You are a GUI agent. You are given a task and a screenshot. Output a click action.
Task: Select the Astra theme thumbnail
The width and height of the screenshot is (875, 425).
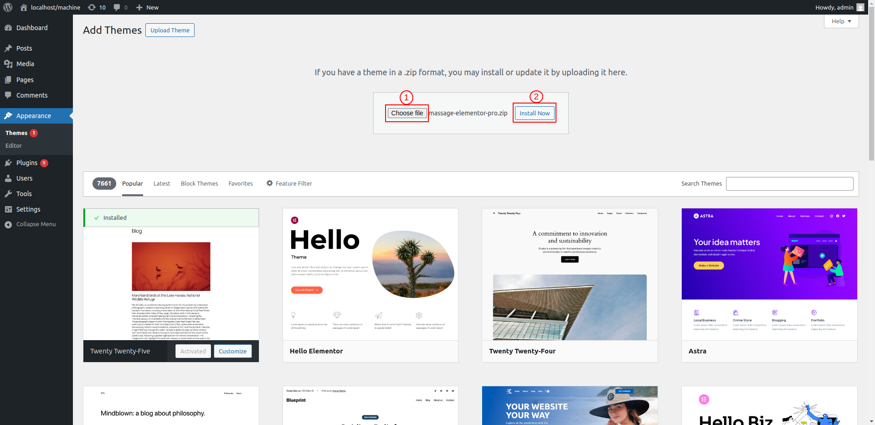click(769, 274)
